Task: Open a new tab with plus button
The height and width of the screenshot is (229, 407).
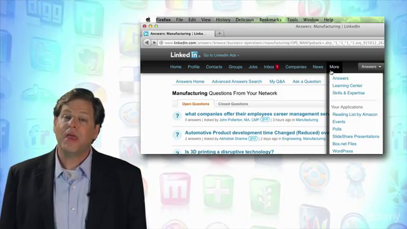Action: (219, 34)
